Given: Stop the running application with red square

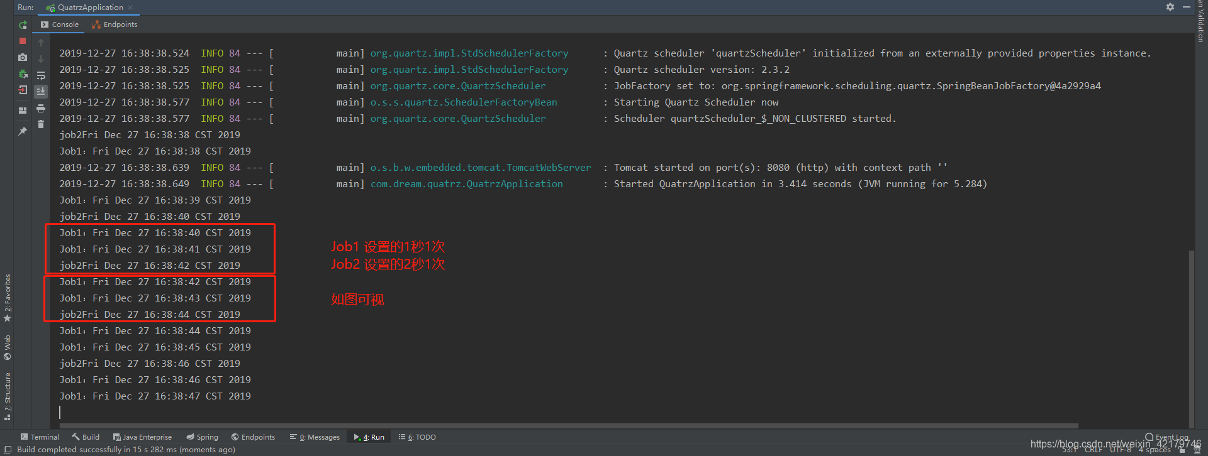Looking at the screenshot, I should point(23,41).
